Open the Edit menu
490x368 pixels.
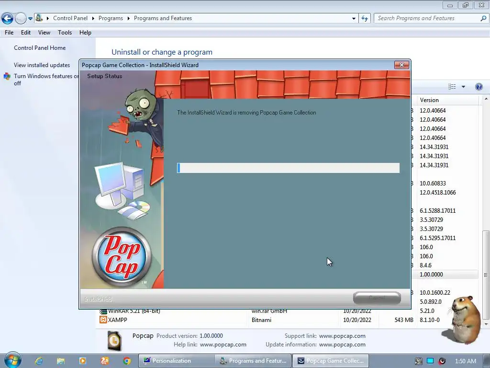point(26,33)
